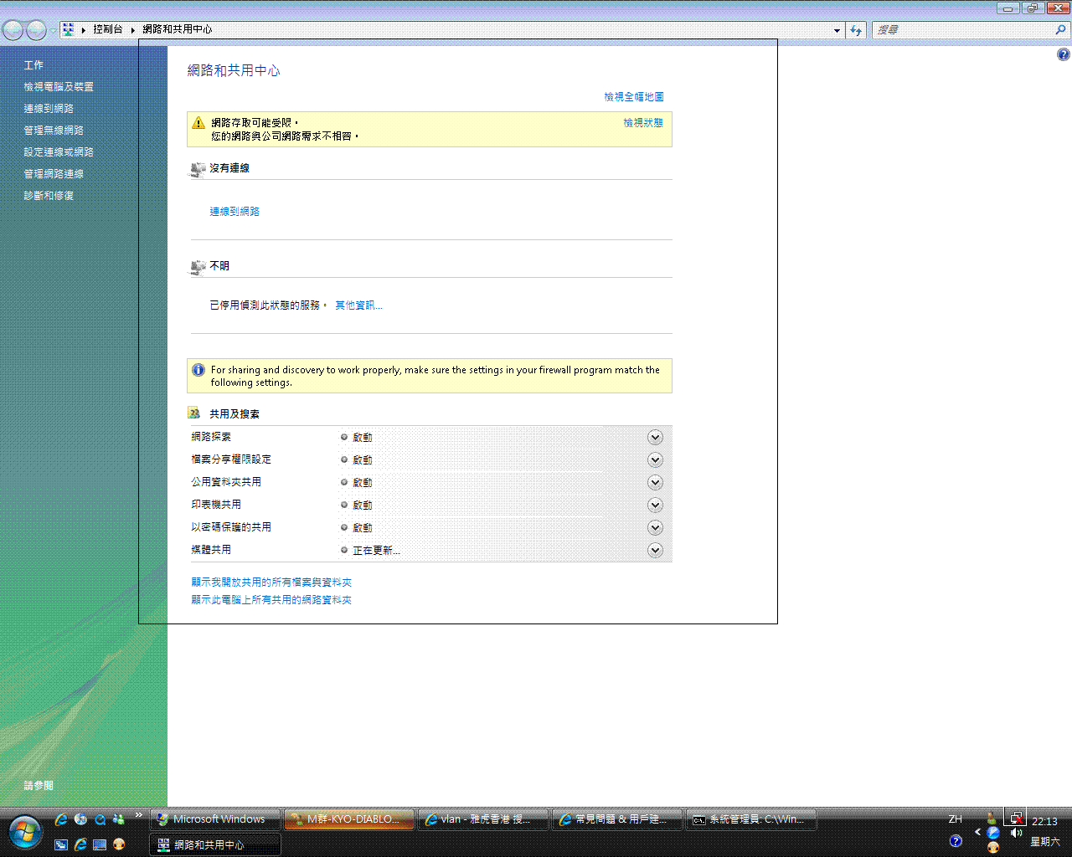
Task: Click the ZH language indicator in taskbar
Action: [x=955, y=819]
